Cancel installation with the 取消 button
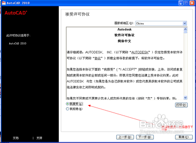Image resolution: width=196 pixels, height=143 pixels. tap(184, 137)
